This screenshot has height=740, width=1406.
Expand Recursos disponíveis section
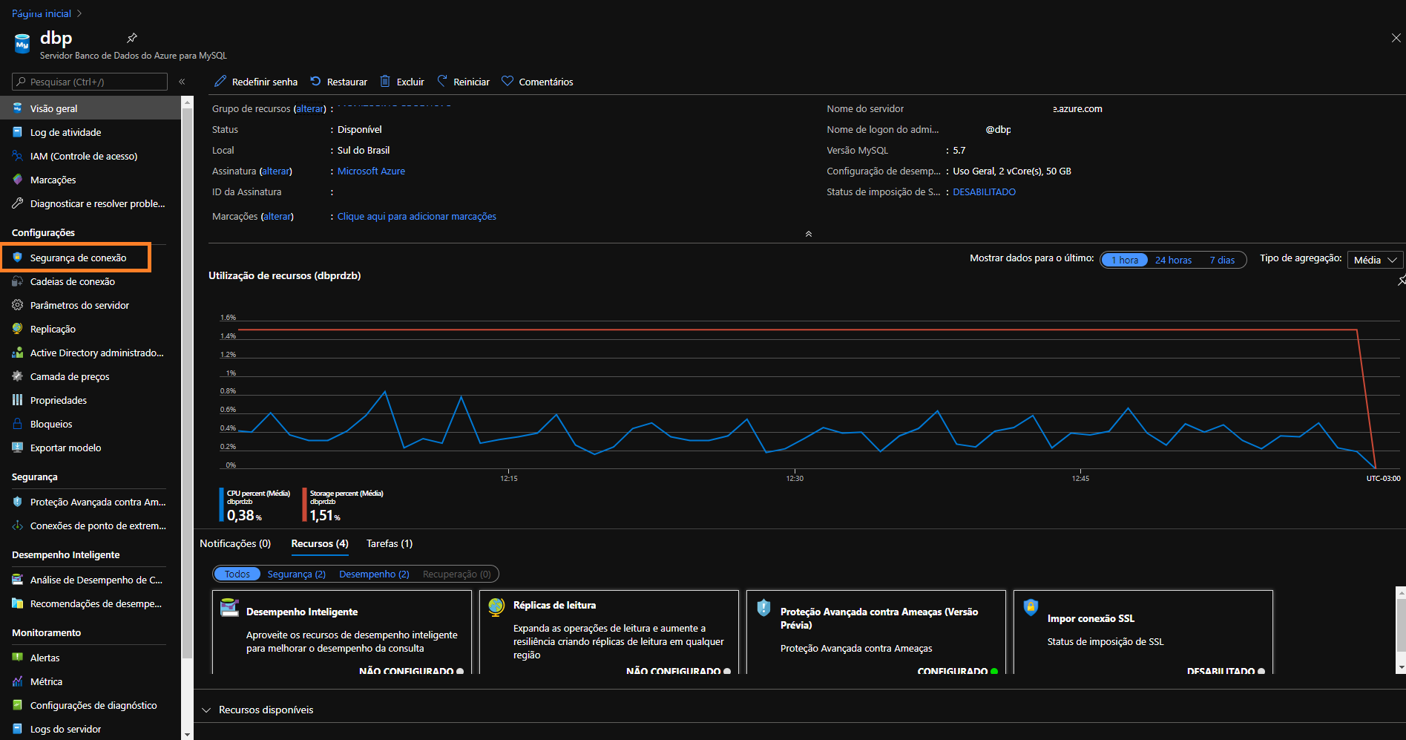tap(258, 710)
